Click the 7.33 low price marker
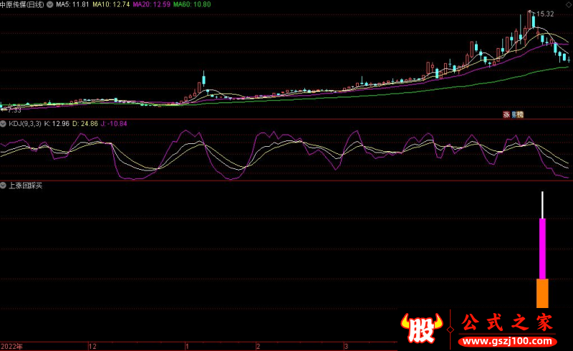Image resolution: width=573 pixels, height=351 pixels. (x=13, y=110)
